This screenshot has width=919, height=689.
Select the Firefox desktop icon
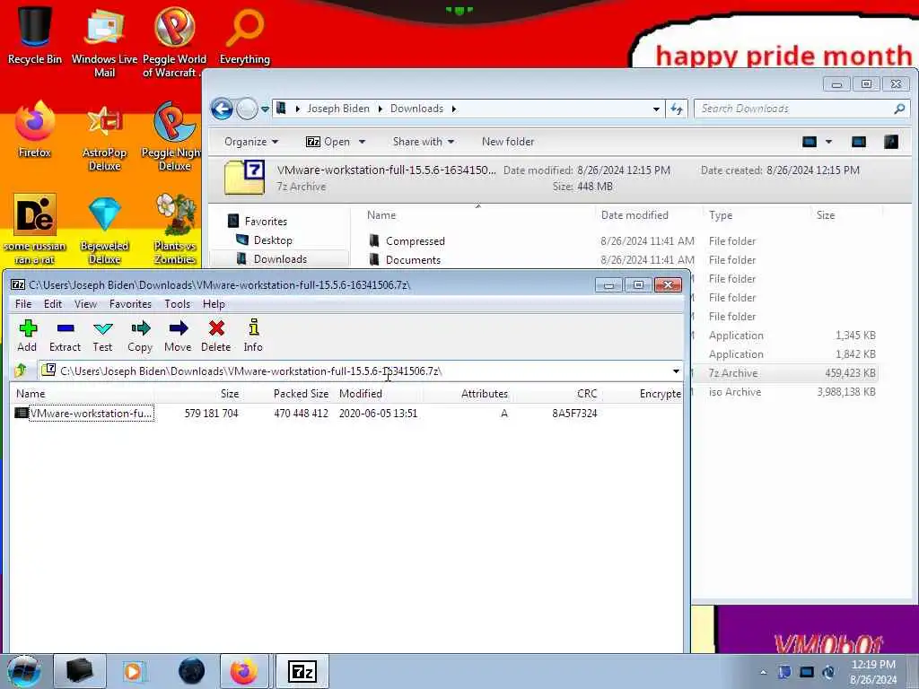pos(35,129)
